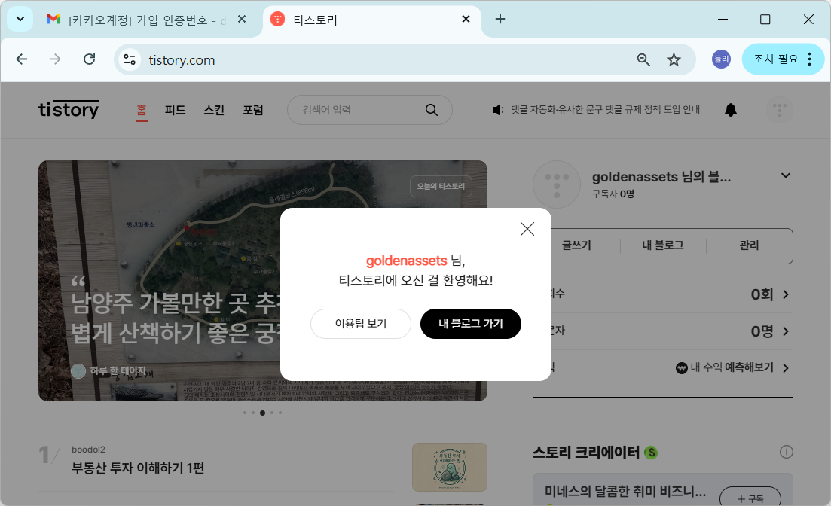
Task: Open the tistory logo home link
Action: pyautogui.click(x=69, y=110)
